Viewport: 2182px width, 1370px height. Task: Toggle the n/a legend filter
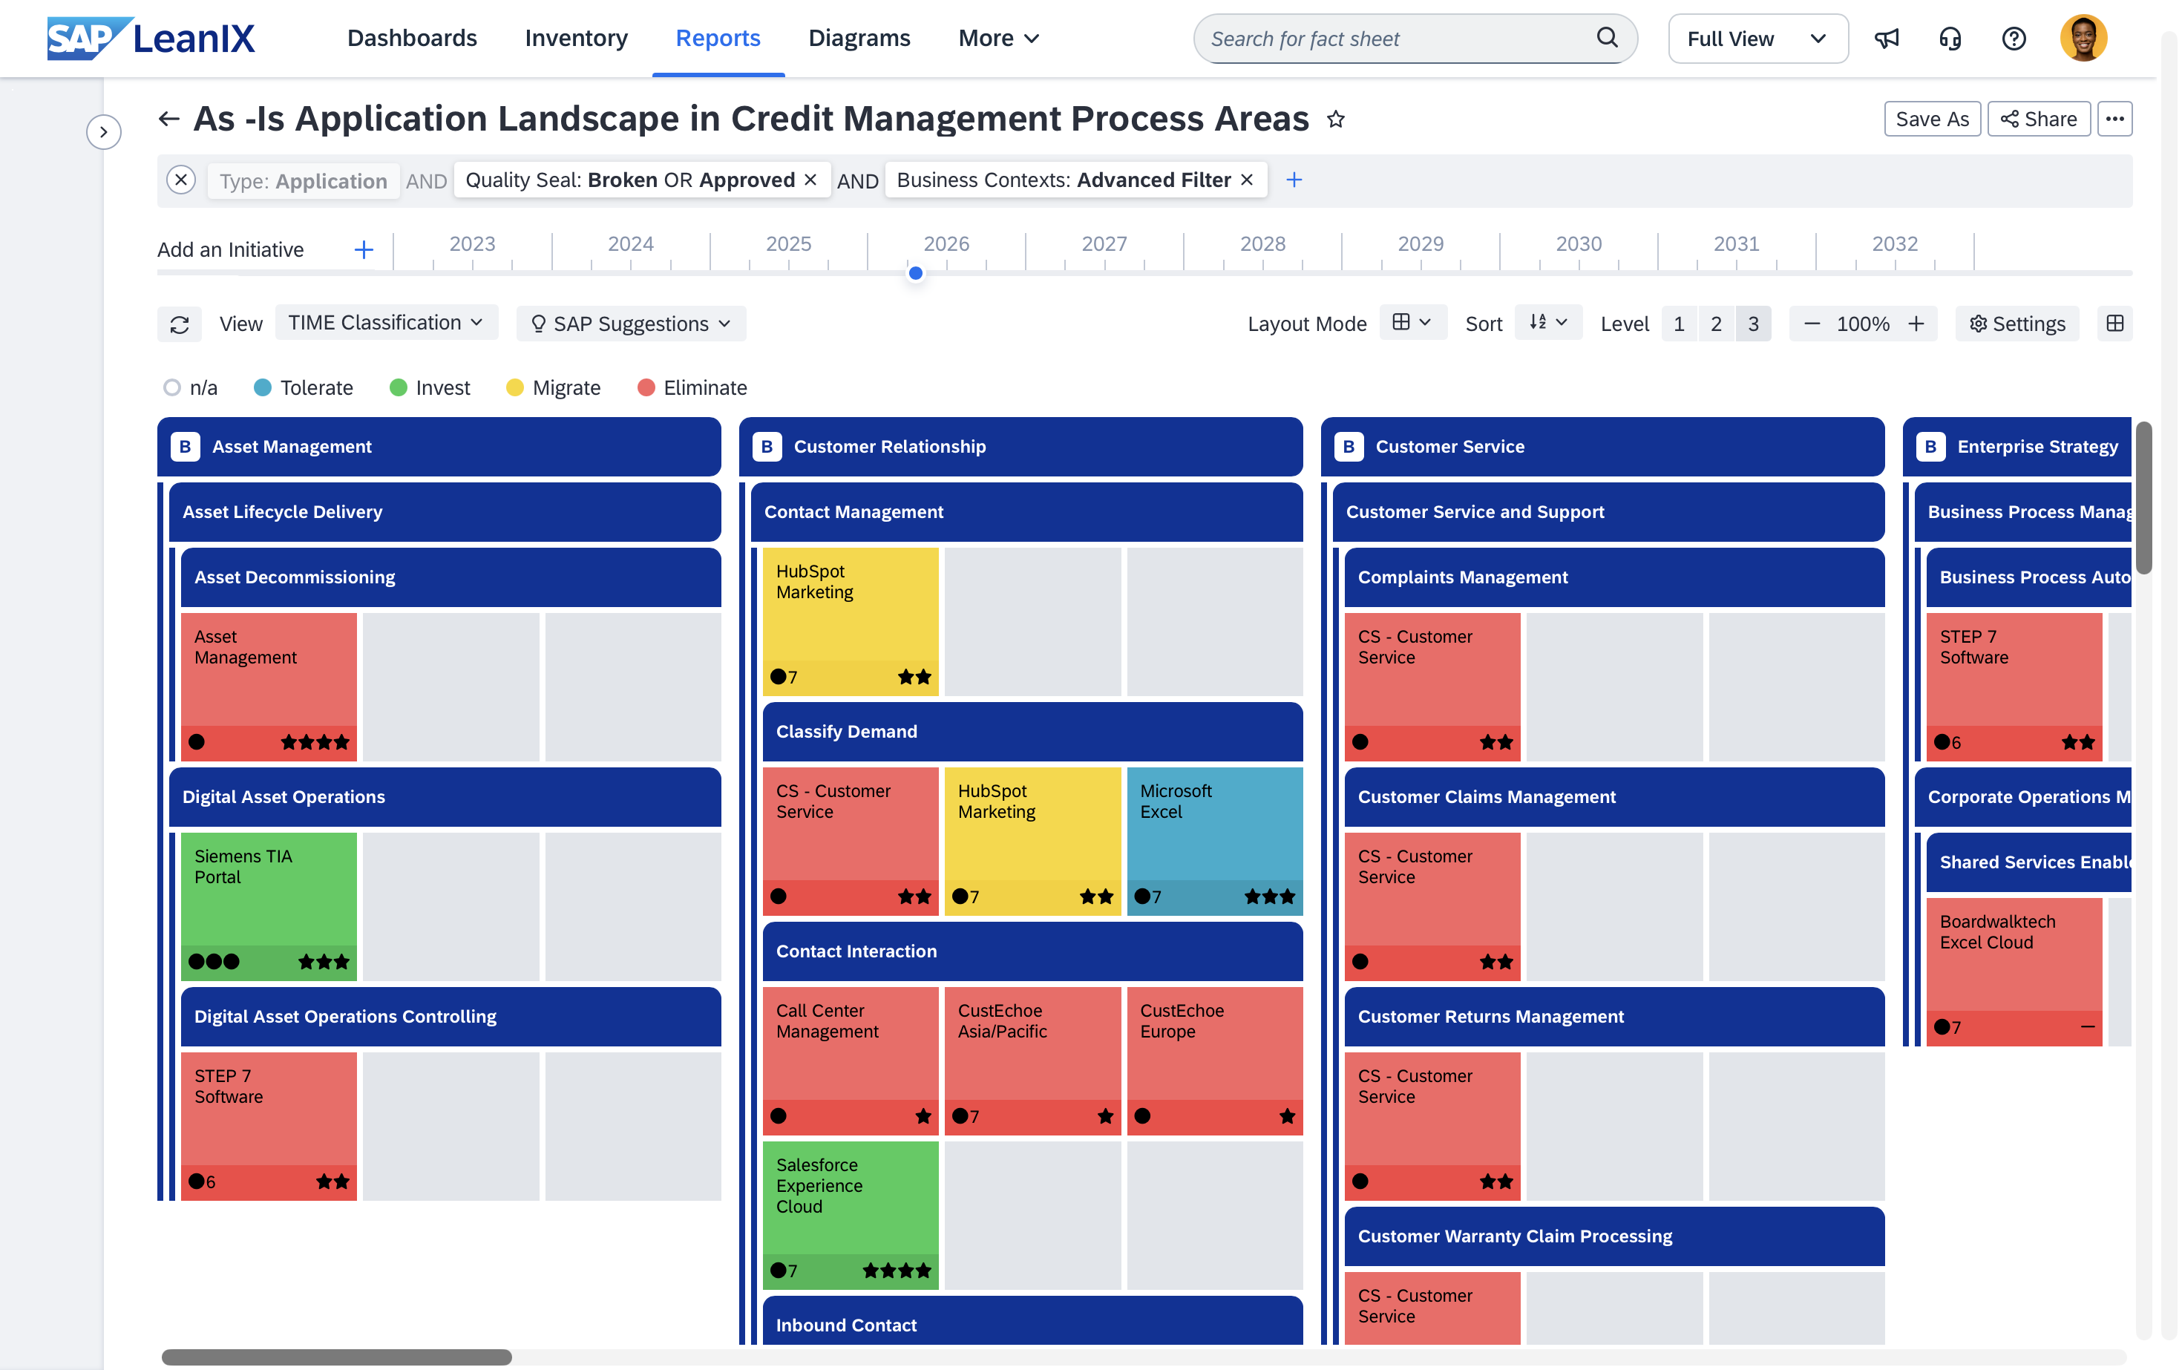click(x=190, y=388)
